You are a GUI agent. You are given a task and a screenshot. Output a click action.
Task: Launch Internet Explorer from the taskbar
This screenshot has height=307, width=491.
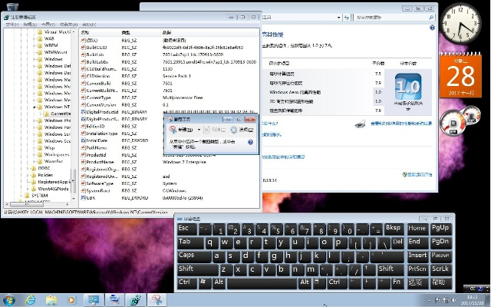[31, 300]
